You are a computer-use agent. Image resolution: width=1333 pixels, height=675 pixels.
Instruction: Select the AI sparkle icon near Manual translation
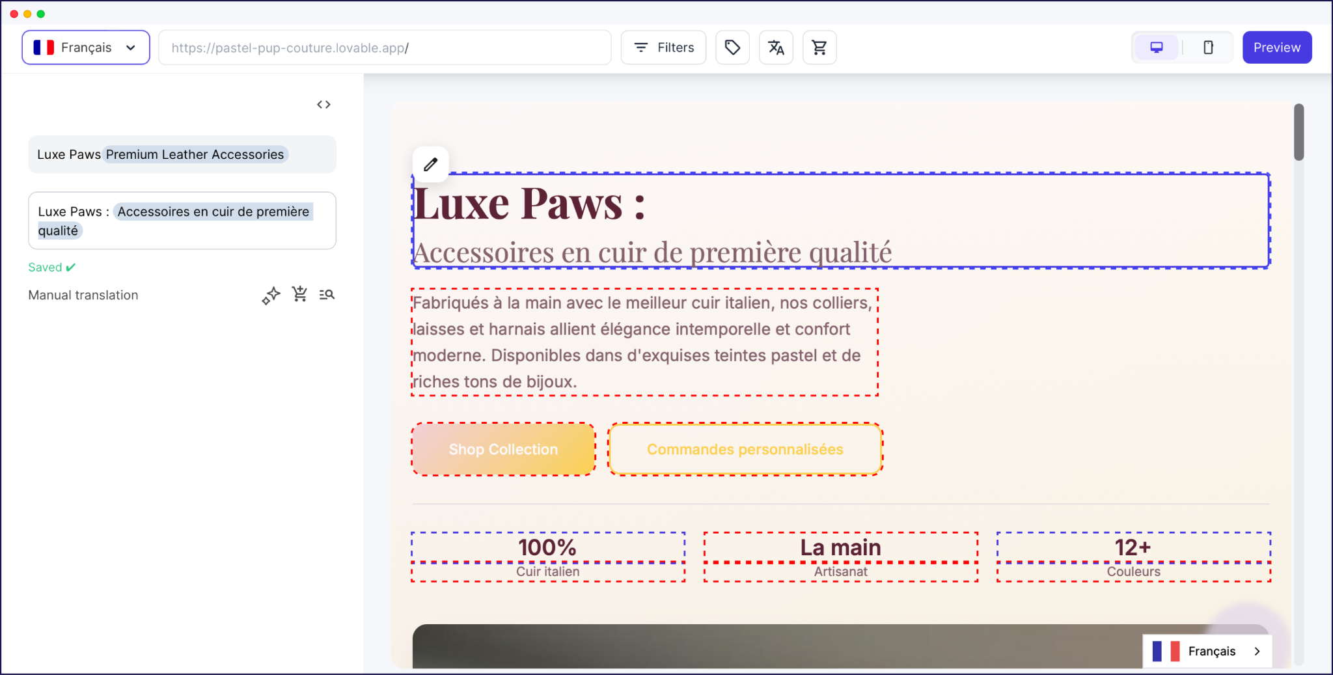click(271, 295)
